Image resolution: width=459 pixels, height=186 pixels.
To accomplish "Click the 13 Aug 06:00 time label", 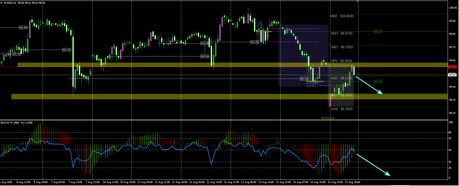I will coord(249,182).
